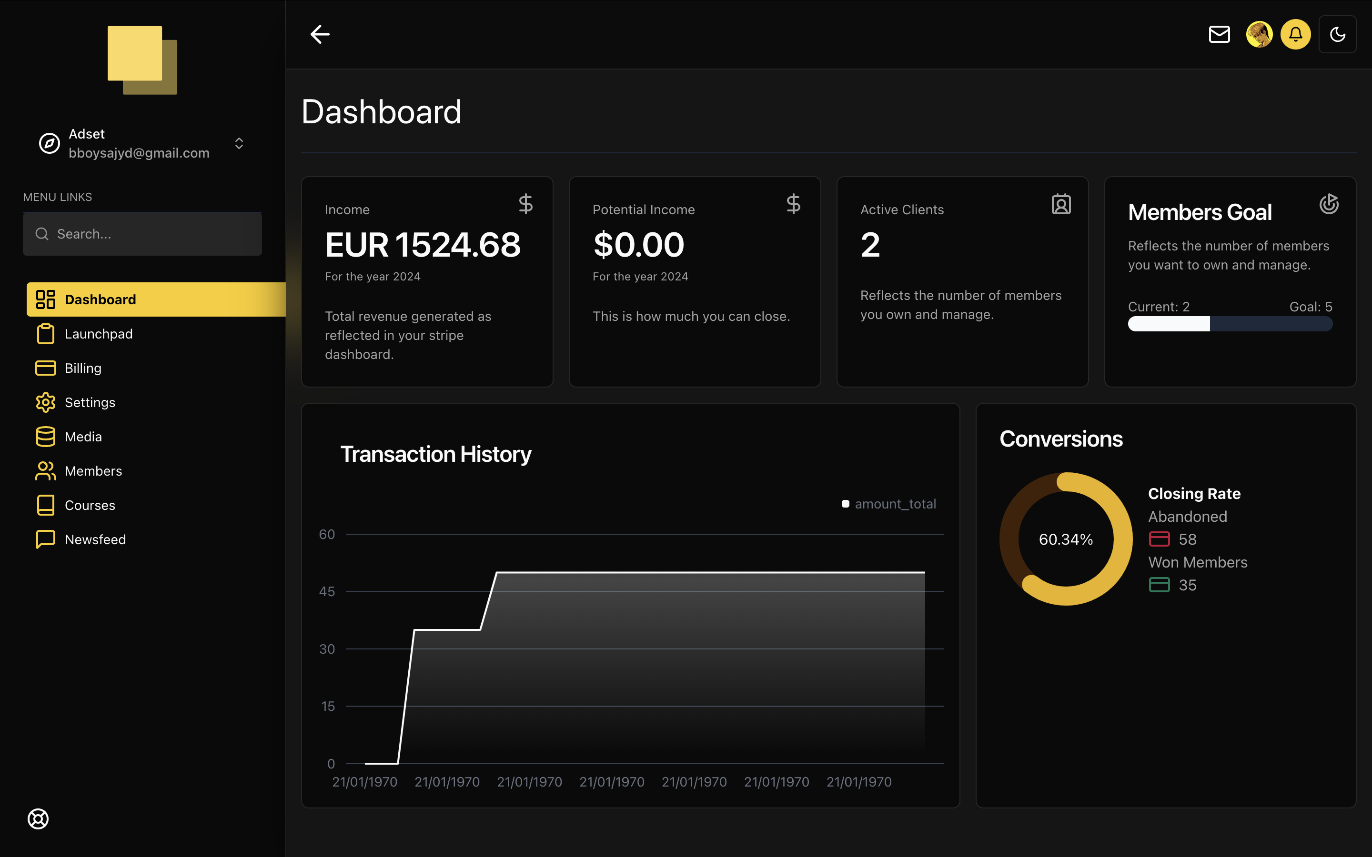Open the Newsfeed link
The image size is (1372, 857).
95,539
